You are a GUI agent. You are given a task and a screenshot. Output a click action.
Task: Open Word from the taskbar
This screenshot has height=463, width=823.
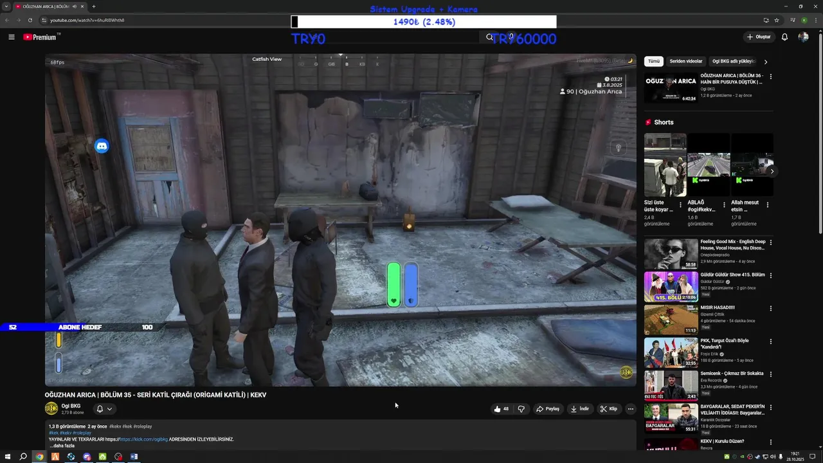click(x=134, y=457)
